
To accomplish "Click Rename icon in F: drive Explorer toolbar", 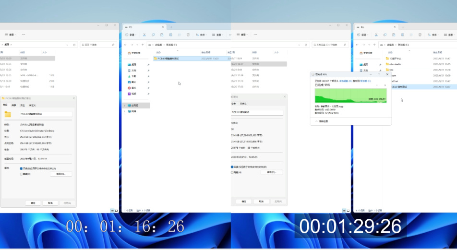I will click(x=170, y=35).
